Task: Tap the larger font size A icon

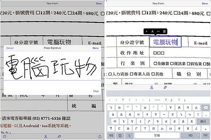Action: pos(152,32)
